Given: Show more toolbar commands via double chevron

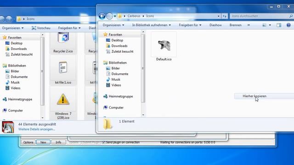Looking at the screenshot, I should point(249,25).
